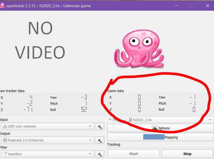Click the fs2020_2.ini profile file icon
The image size is (214, 159).
tap(130, 120)
